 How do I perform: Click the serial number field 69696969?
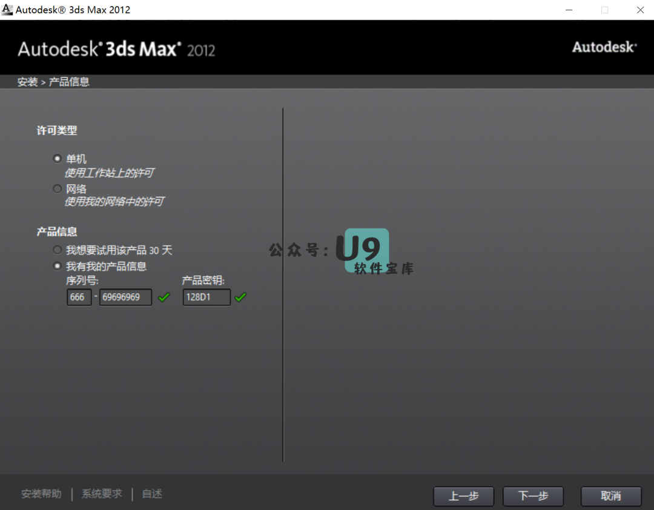[125, 297]
